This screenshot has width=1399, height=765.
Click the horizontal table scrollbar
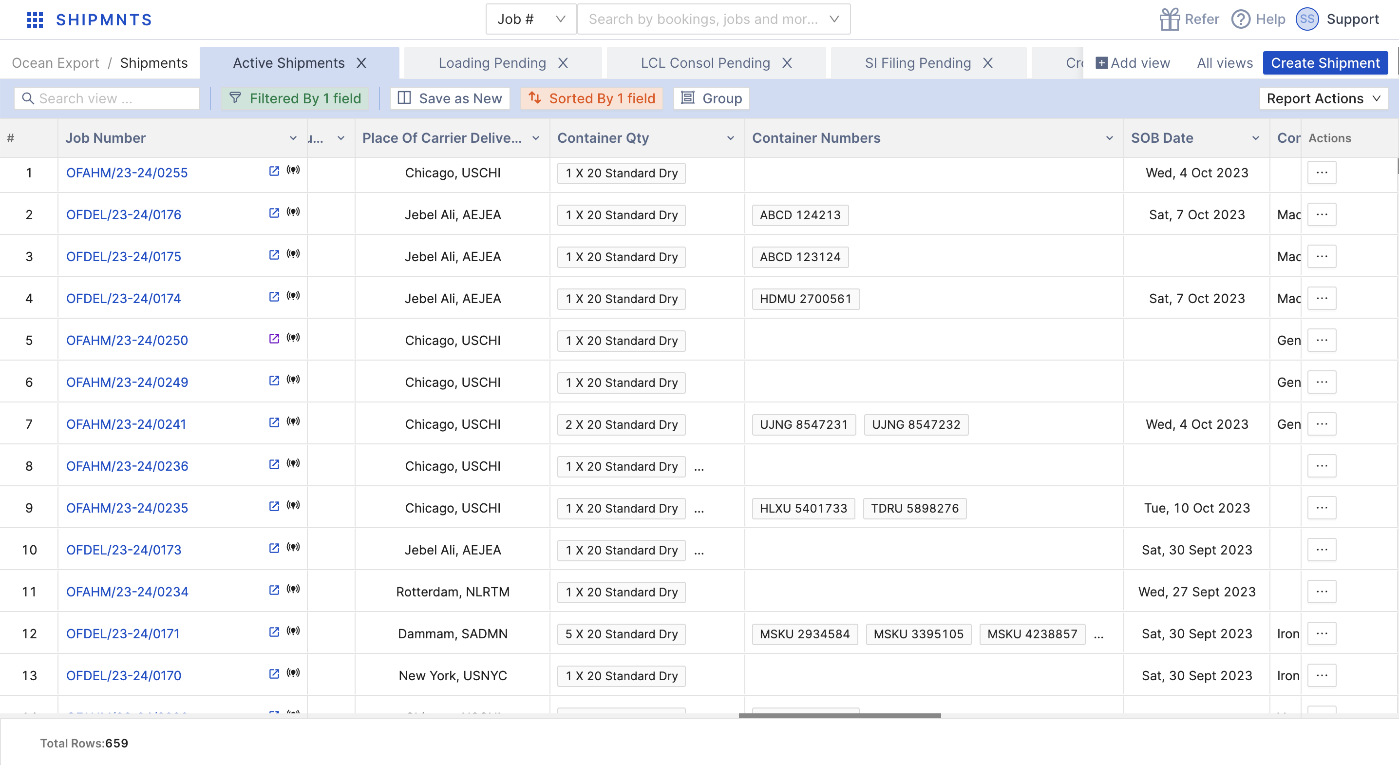click(840, 716)
